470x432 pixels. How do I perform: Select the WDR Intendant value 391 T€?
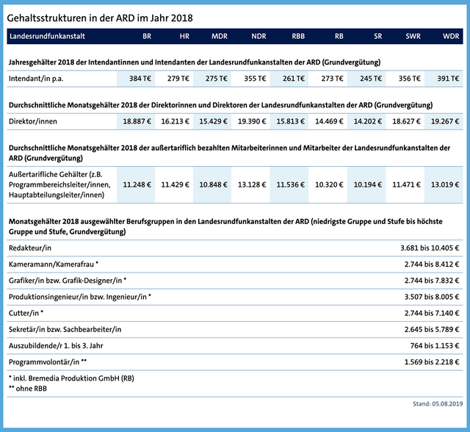tap(446, 79)
